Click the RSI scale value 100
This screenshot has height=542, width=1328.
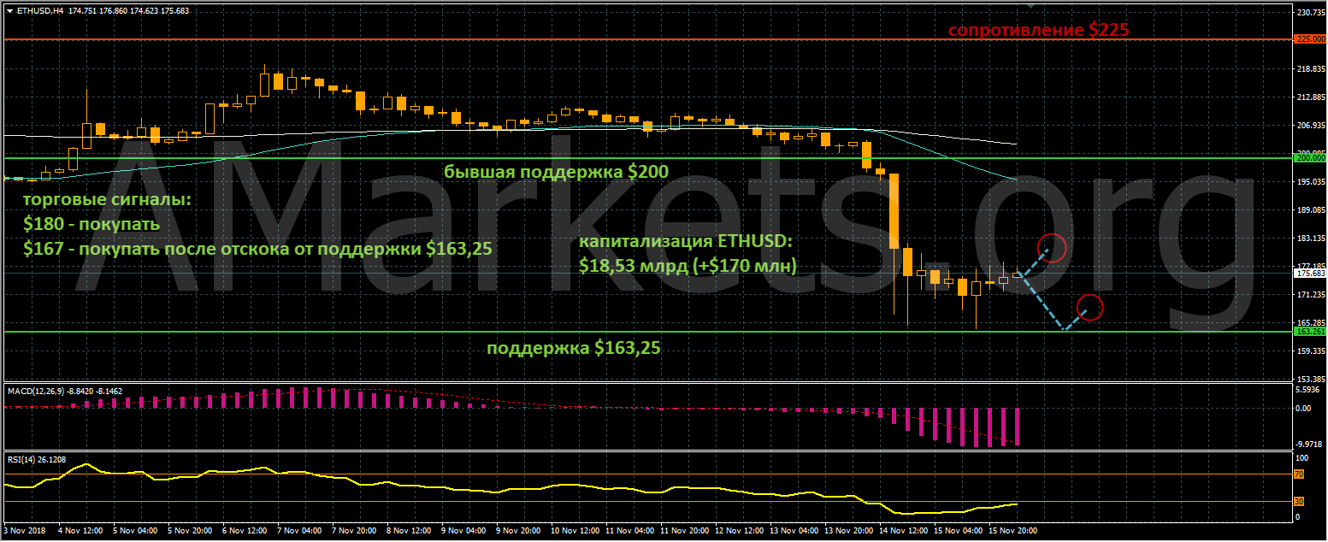1303,457
